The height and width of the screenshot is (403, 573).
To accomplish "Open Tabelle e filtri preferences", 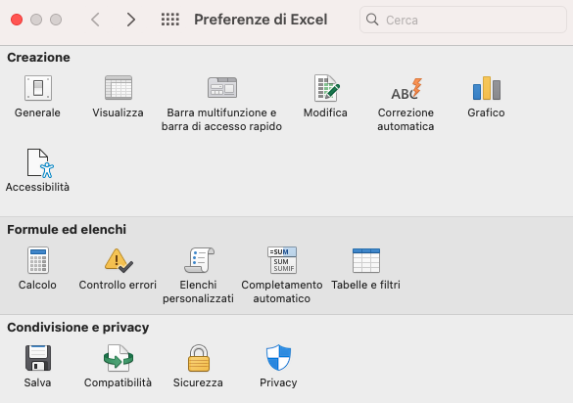I will pyautogui.click(x=366, y=260).
